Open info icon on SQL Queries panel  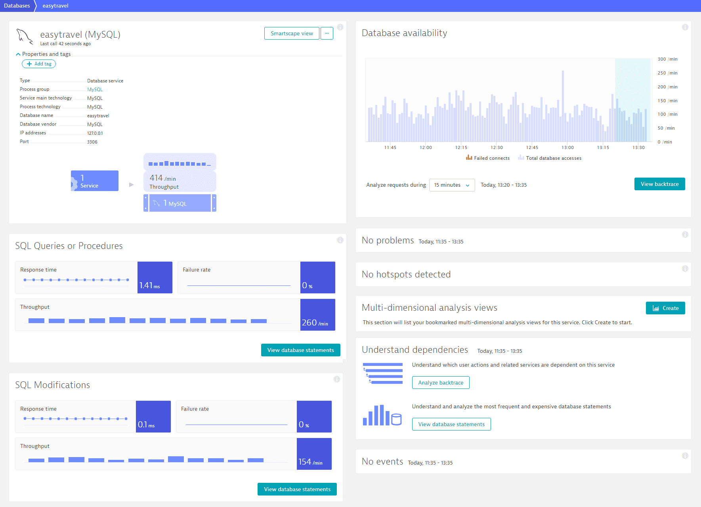tap(340, 240)
